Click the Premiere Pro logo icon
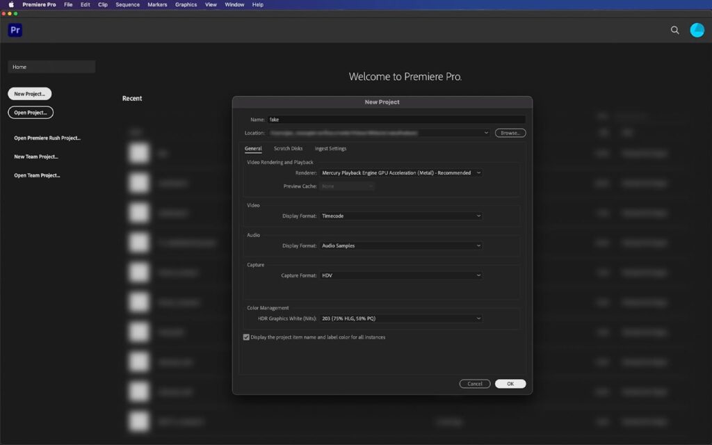Screen dimensions: 712x445 (x=15, y=30)
